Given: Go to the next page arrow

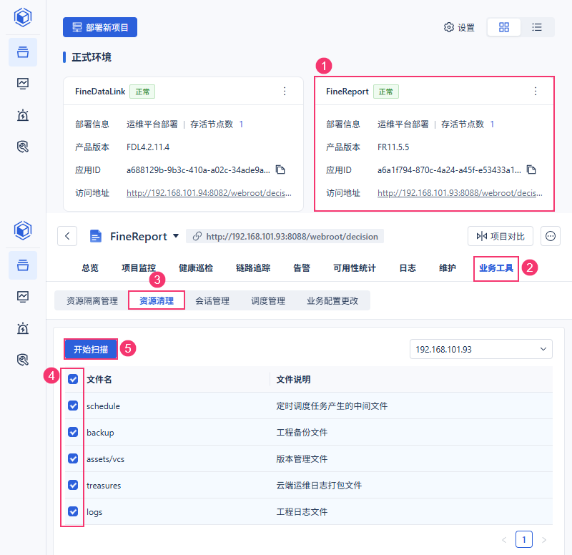Looking at the screenshot, I should [544, 540].
